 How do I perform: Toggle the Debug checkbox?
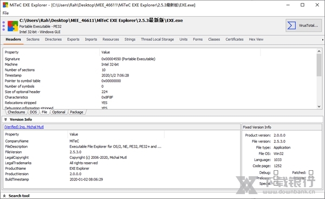276,172
